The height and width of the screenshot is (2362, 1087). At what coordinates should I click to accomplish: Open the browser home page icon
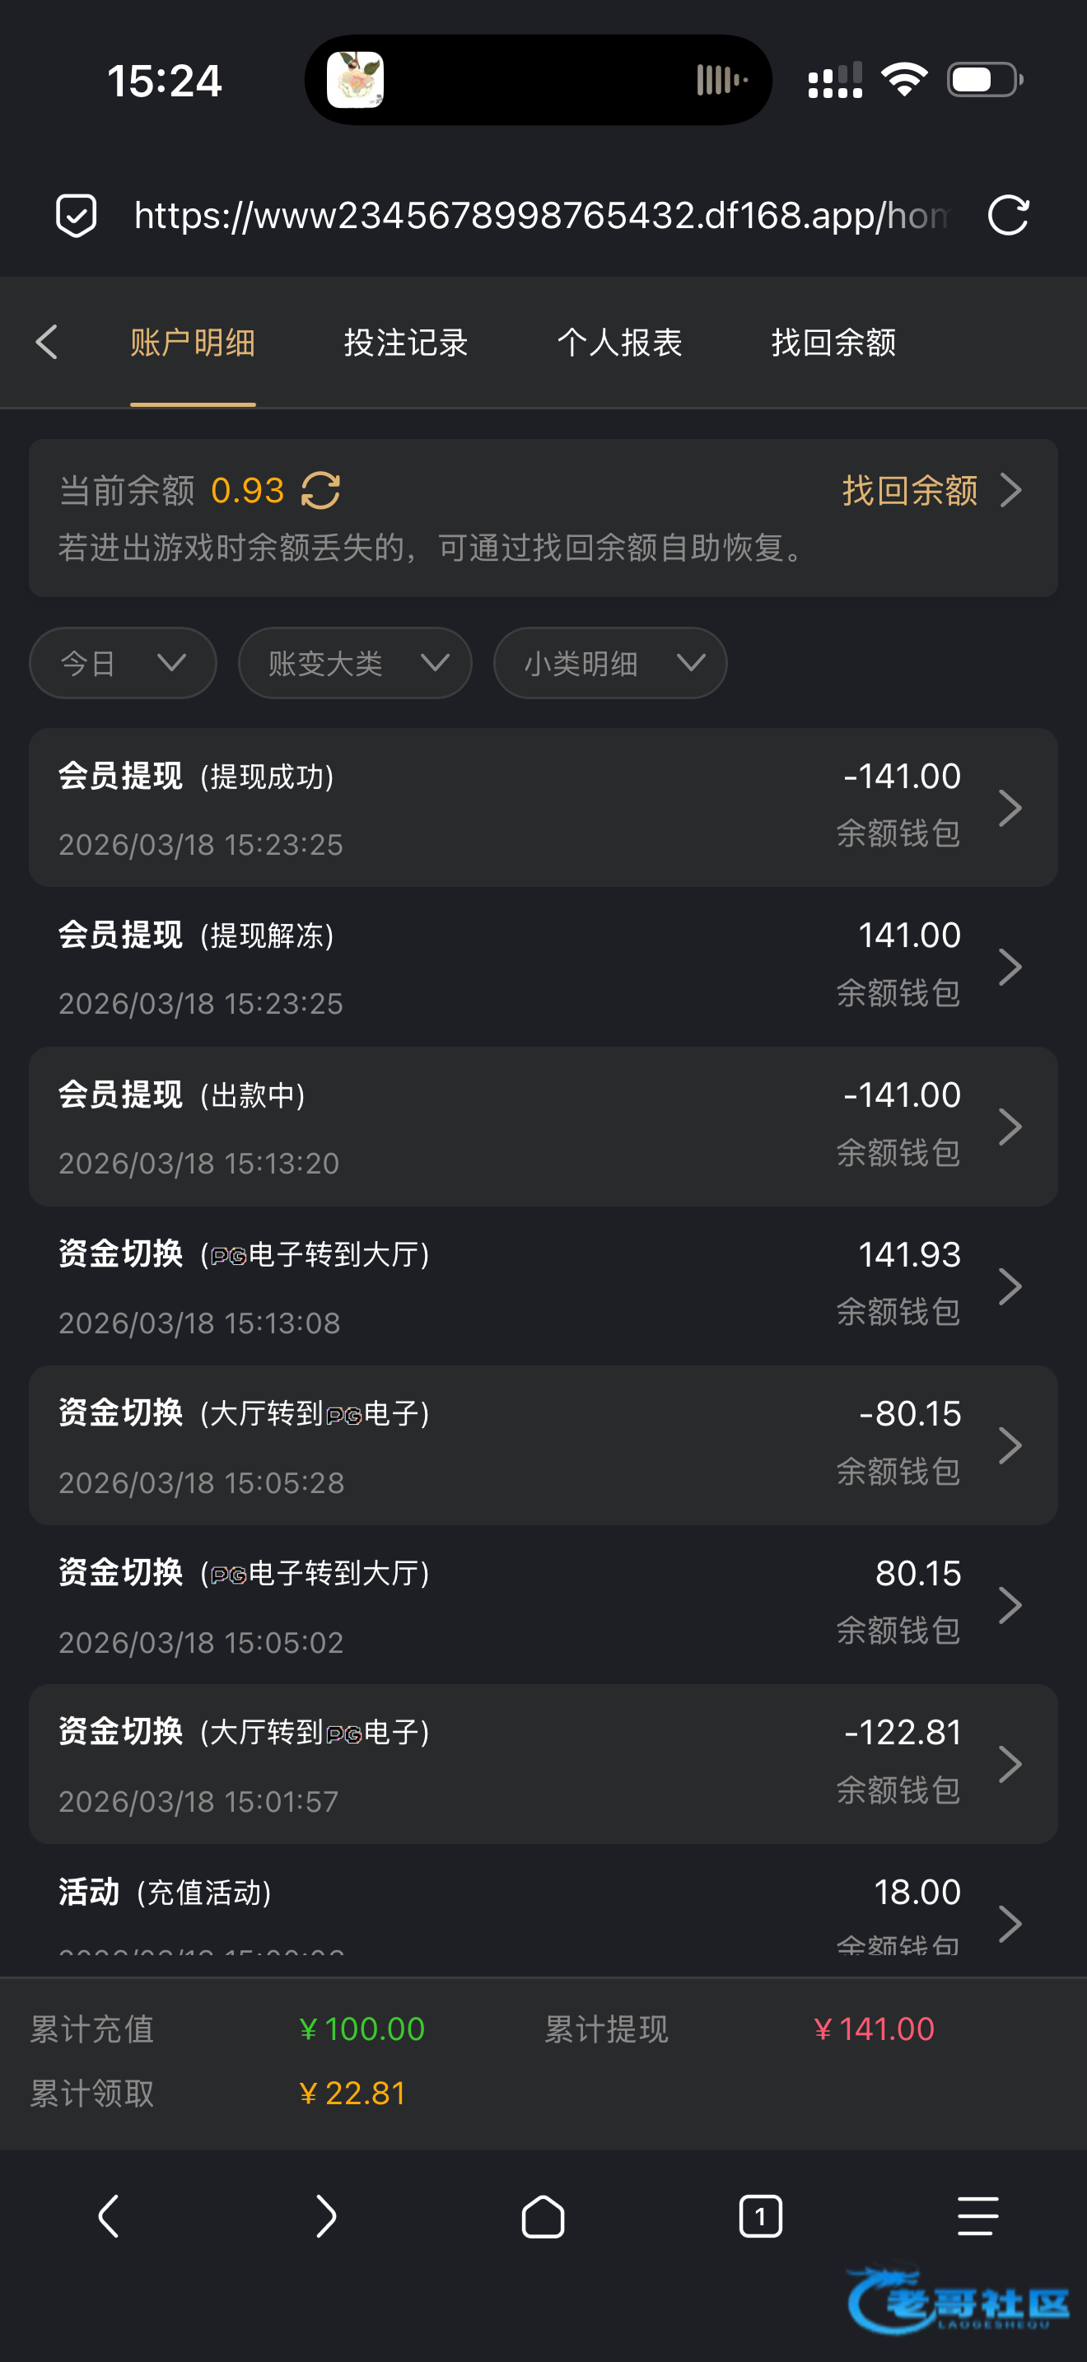543,2217
